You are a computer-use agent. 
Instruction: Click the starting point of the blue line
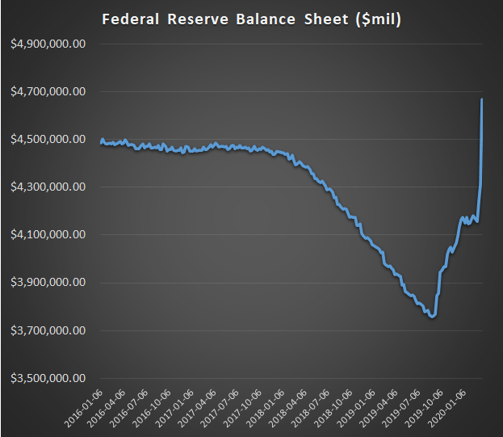point(102,141)
